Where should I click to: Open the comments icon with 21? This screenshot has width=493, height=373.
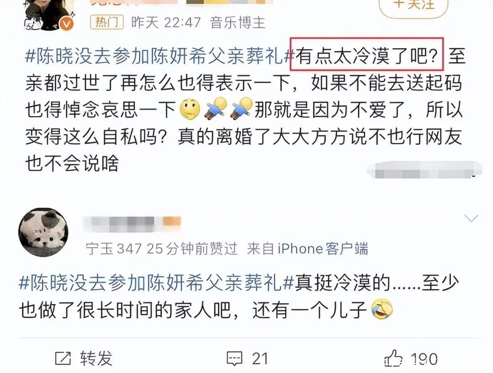[235, 358]
